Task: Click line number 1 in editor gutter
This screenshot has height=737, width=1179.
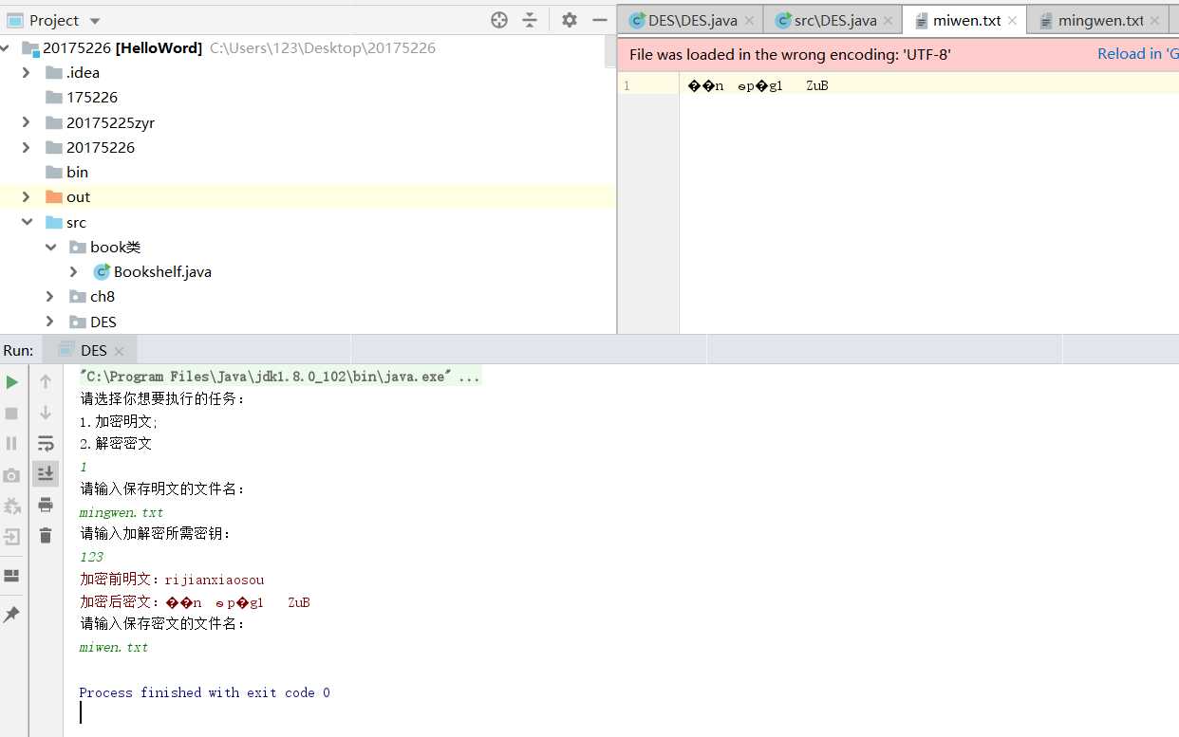Action: (627, 85)
